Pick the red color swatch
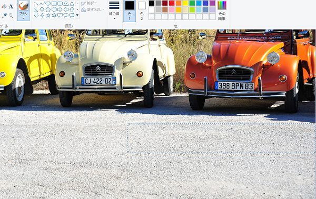Screen dimensions: 316x199 172,3
